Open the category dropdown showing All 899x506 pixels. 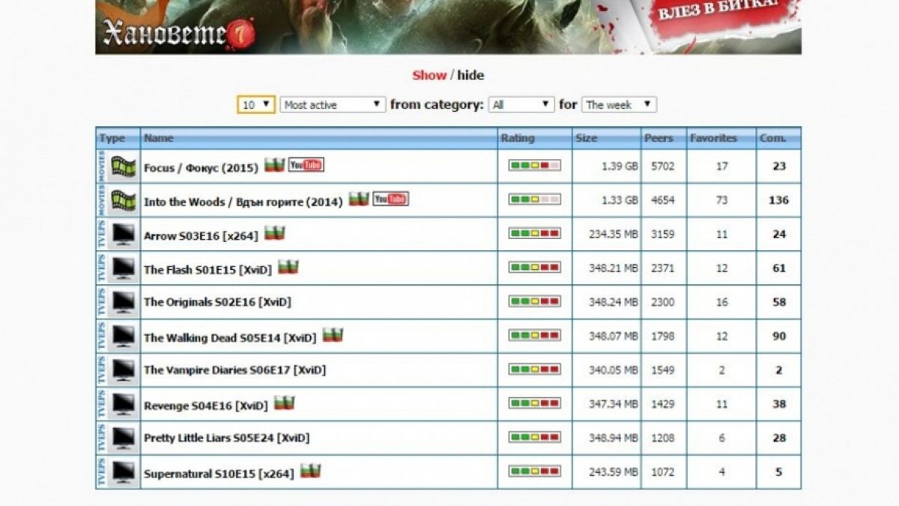pyautogui.click(x=521, y=105)
